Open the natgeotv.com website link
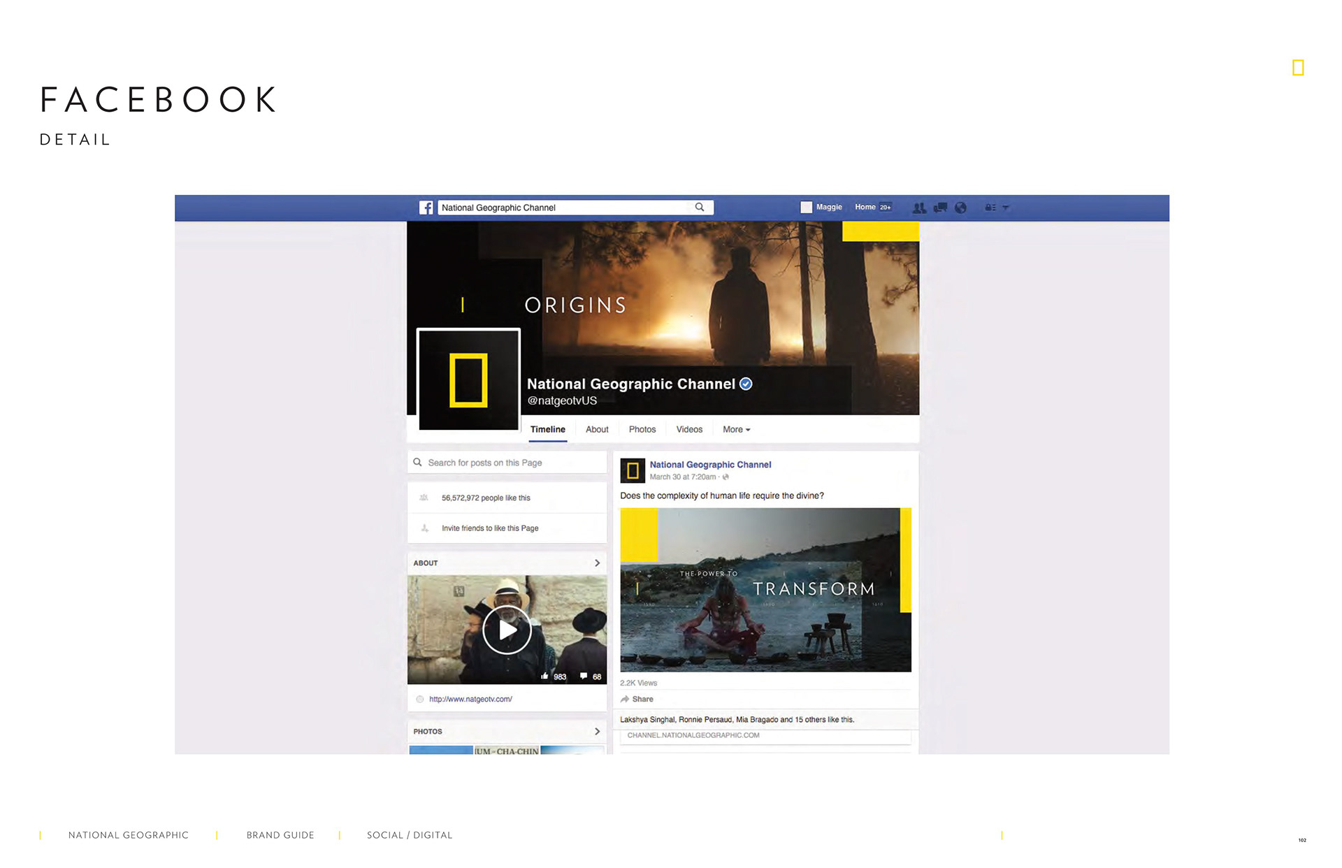 [x=470, y=699]
